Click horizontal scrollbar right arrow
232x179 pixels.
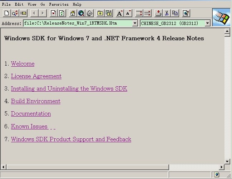[222, 167]
